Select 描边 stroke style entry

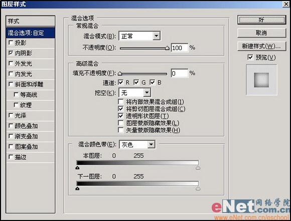pyautogui.click(x=31, y=157)
